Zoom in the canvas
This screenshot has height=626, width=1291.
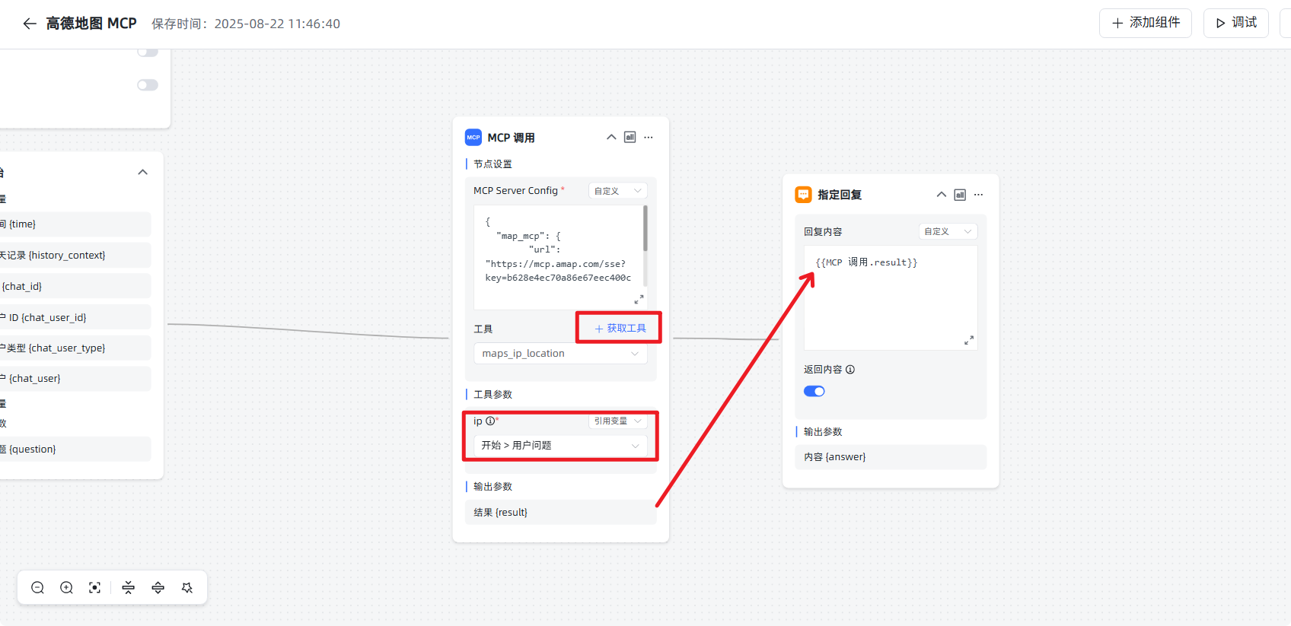66,588
